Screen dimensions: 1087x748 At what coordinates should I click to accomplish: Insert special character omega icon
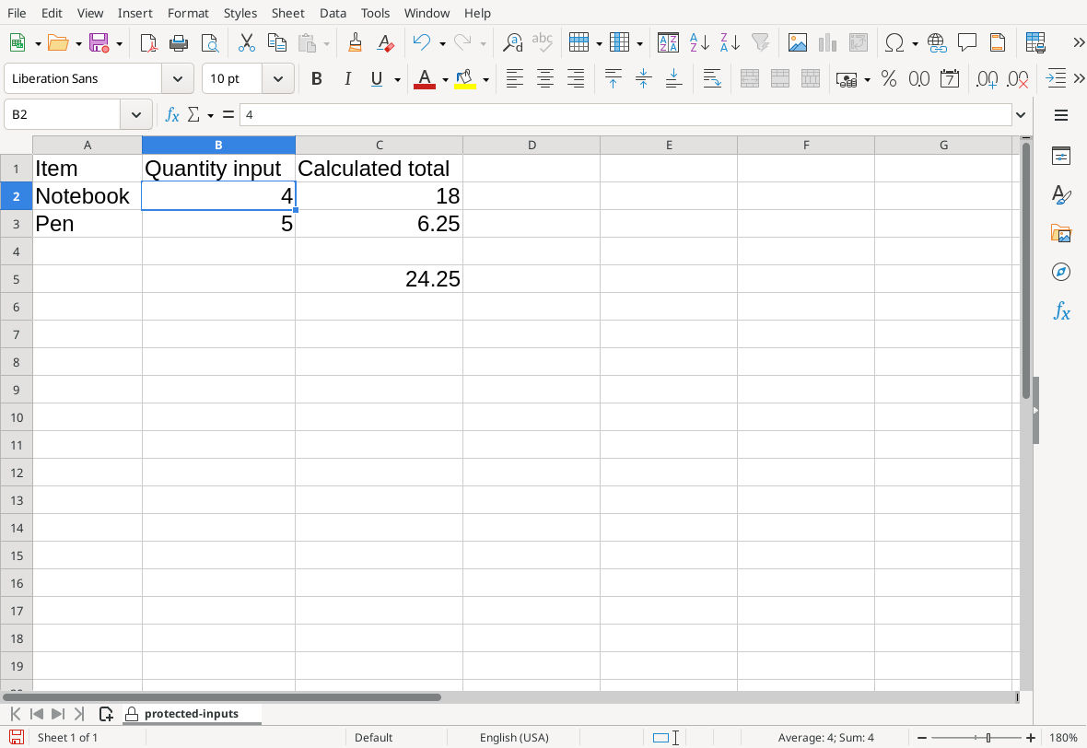point(894,43)
